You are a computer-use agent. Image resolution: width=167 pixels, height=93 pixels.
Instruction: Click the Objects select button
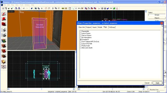coord(157,18)
